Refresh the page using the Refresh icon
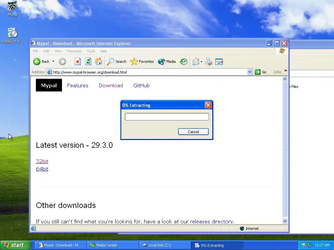Viewport: 334px width, 250px height. click(x=88, y=62)
